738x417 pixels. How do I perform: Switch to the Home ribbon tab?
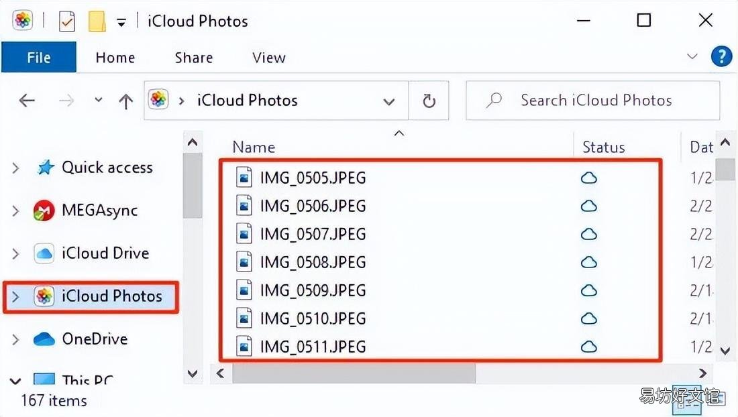[x=115, y=58]
